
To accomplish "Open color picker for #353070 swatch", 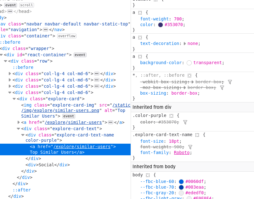I will pyautogui.click(x=161, y=25).
